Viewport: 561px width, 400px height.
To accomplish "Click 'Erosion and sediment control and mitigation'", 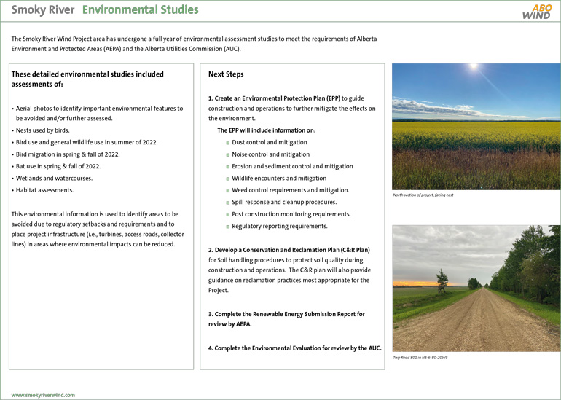I will coord(292,166).
